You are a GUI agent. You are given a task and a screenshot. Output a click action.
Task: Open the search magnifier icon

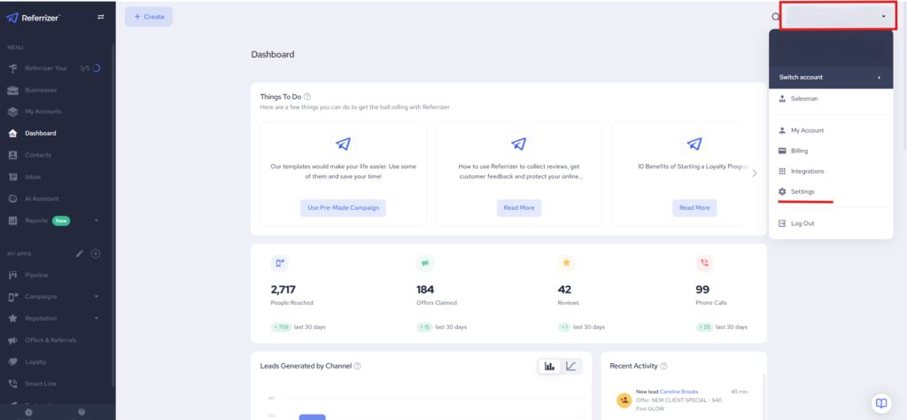click(776, 17)
